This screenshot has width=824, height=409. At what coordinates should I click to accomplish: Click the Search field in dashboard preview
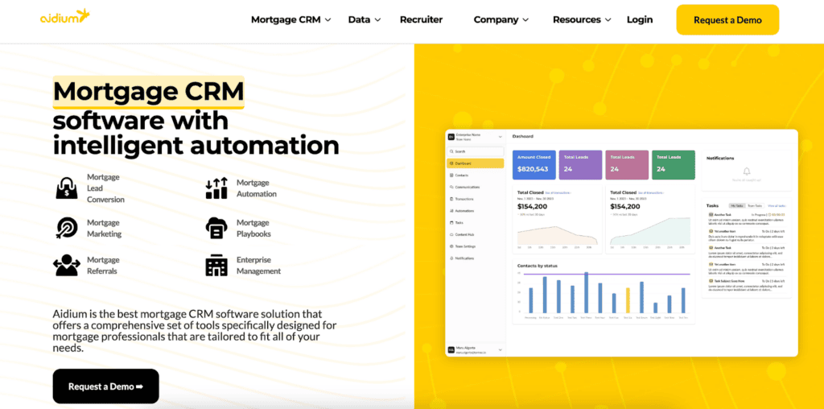(x=475, y=151)
